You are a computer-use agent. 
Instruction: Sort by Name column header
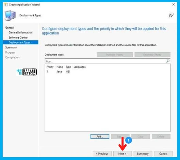(x=60, y=67)
